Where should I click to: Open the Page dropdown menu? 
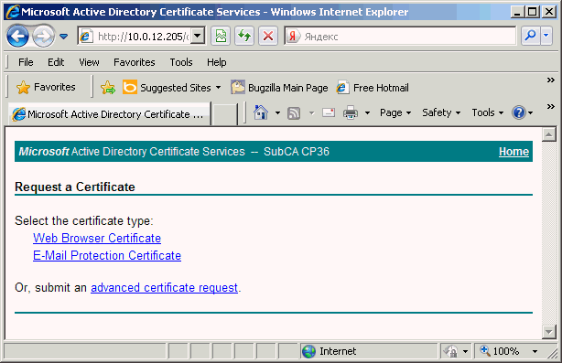coord(395,112)
